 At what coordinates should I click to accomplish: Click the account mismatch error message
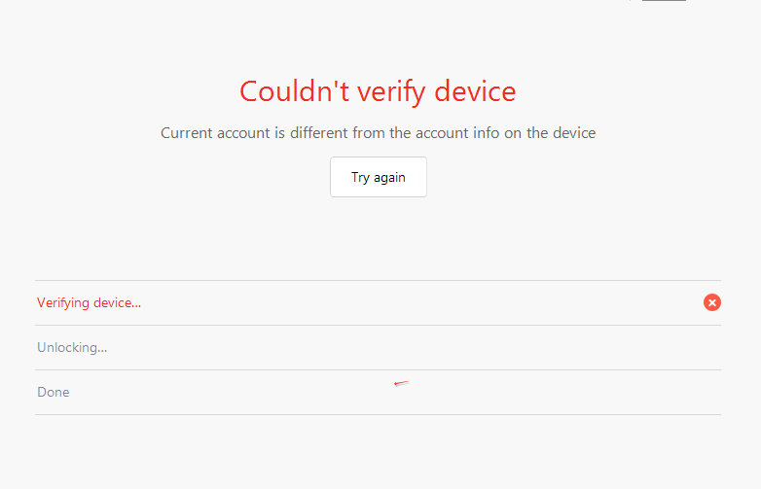click(378, 132)
